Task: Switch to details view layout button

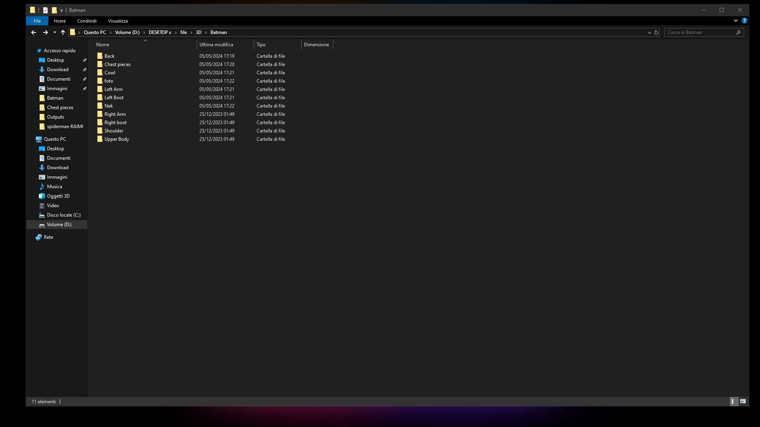Action: 733,401
